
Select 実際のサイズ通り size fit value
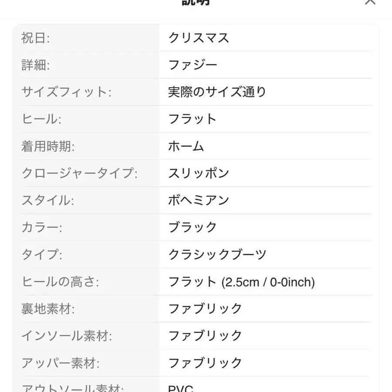[218, 92]
